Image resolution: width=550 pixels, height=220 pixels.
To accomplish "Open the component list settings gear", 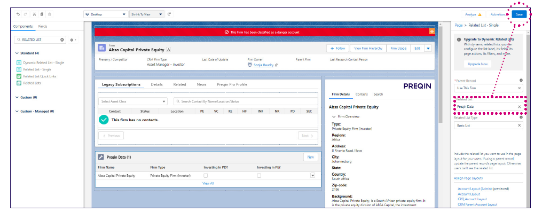I will coord(73,40).
